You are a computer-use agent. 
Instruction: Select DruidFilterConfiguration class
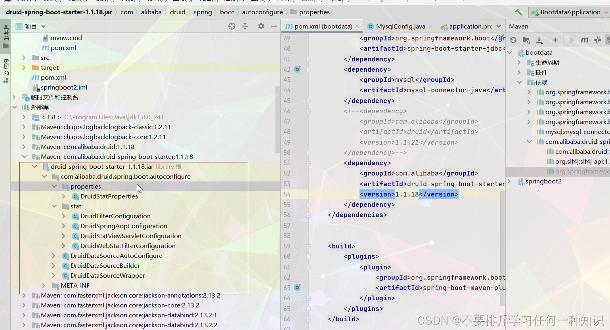pos(115,216)
